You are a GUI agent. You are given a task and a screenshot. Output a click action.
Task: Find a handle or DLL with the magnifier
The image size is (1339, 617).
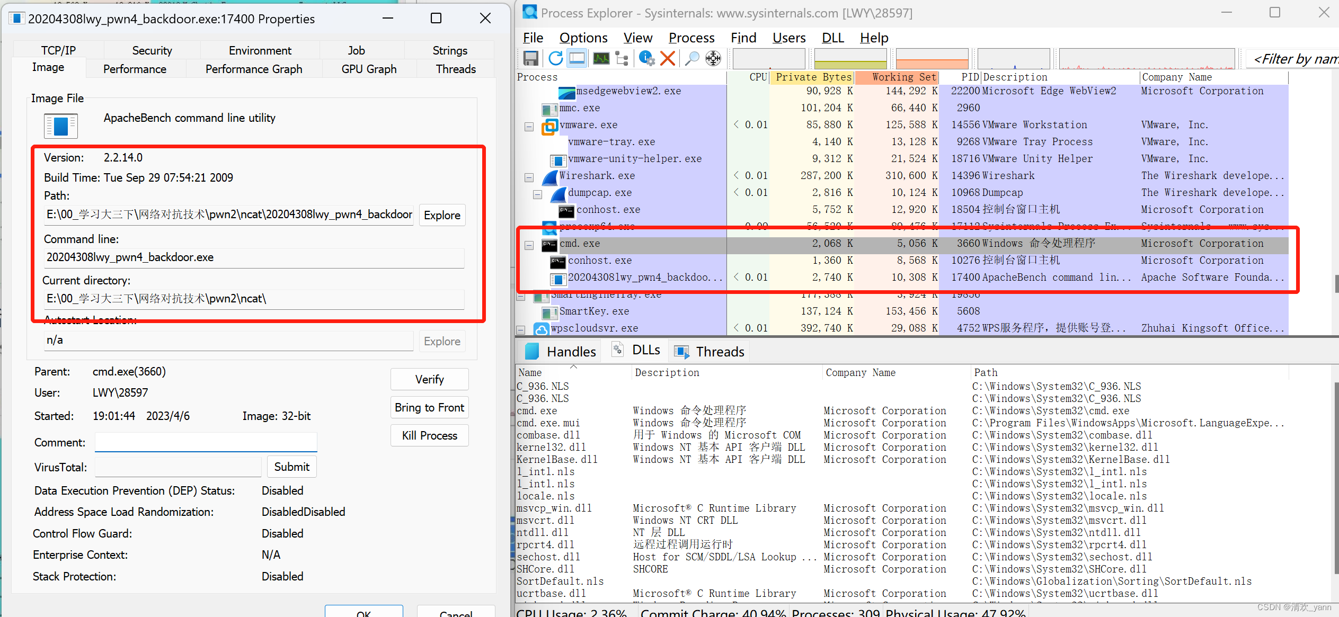(x=691, y=58)
